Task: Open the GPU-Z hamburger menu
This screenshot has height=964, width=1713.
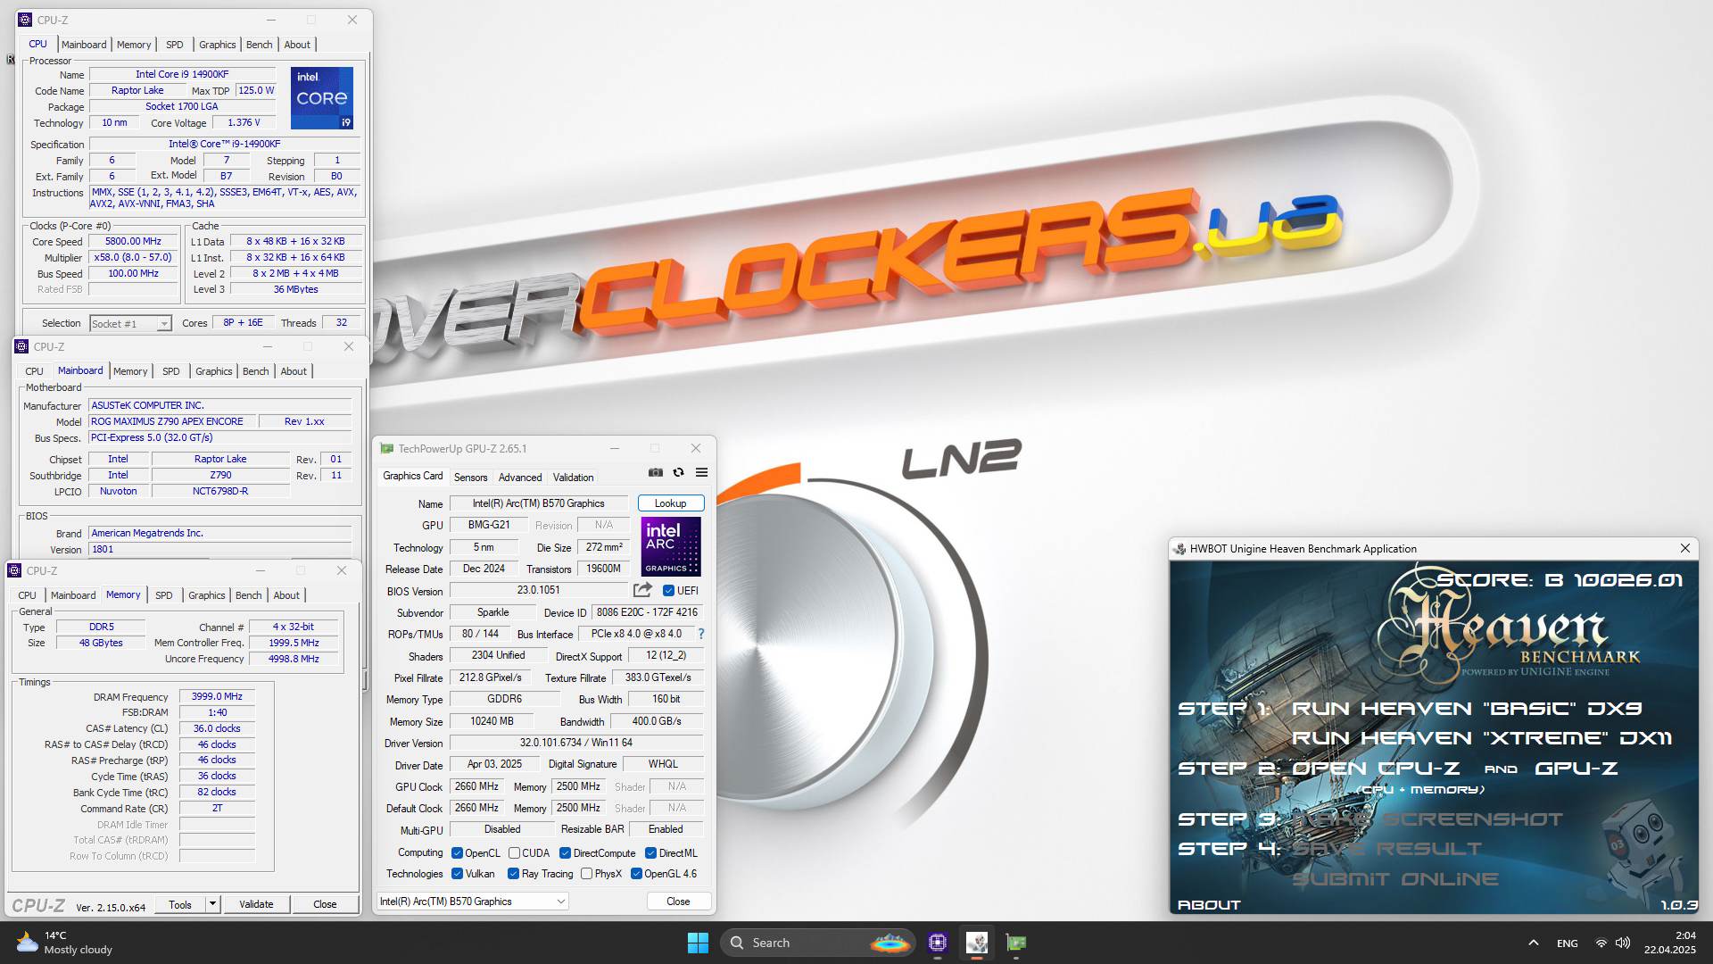Action: coord(701,472)
